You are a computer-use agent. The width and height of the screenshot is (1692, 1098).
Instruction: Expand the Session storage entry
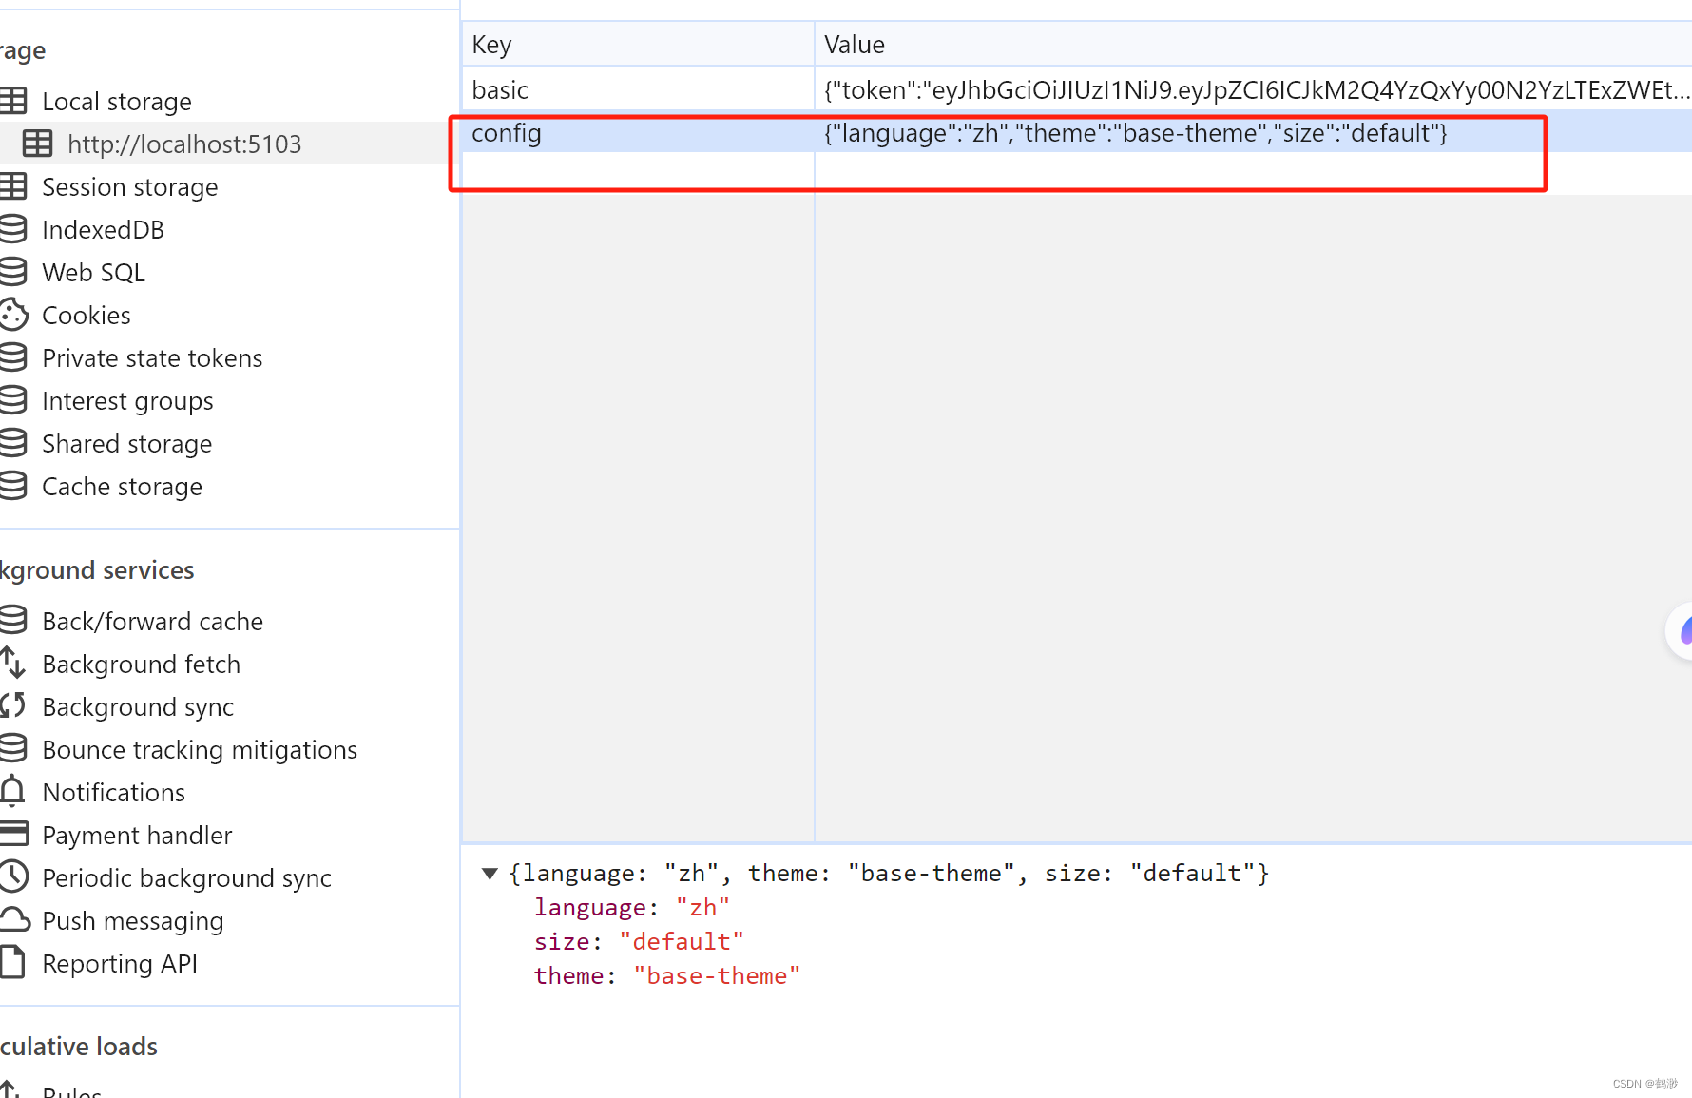coord(129,186)
